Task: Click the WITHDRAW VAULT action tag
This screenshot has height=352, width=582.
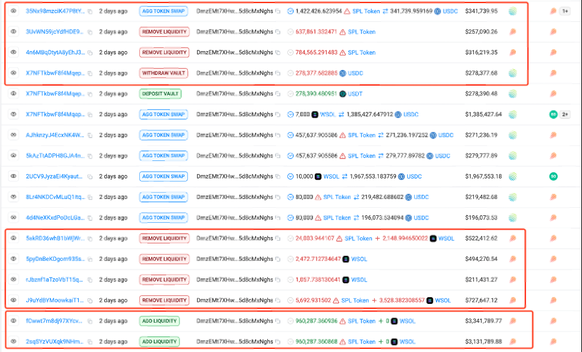Action: [x=164, y=73]
